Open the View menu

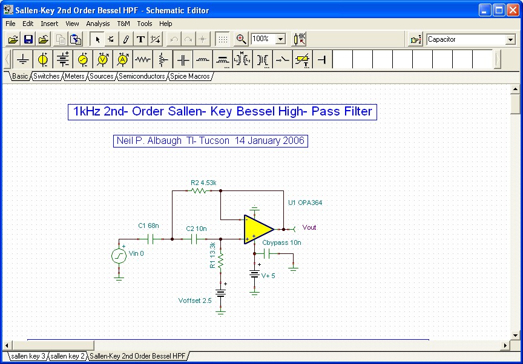point(72,24)
